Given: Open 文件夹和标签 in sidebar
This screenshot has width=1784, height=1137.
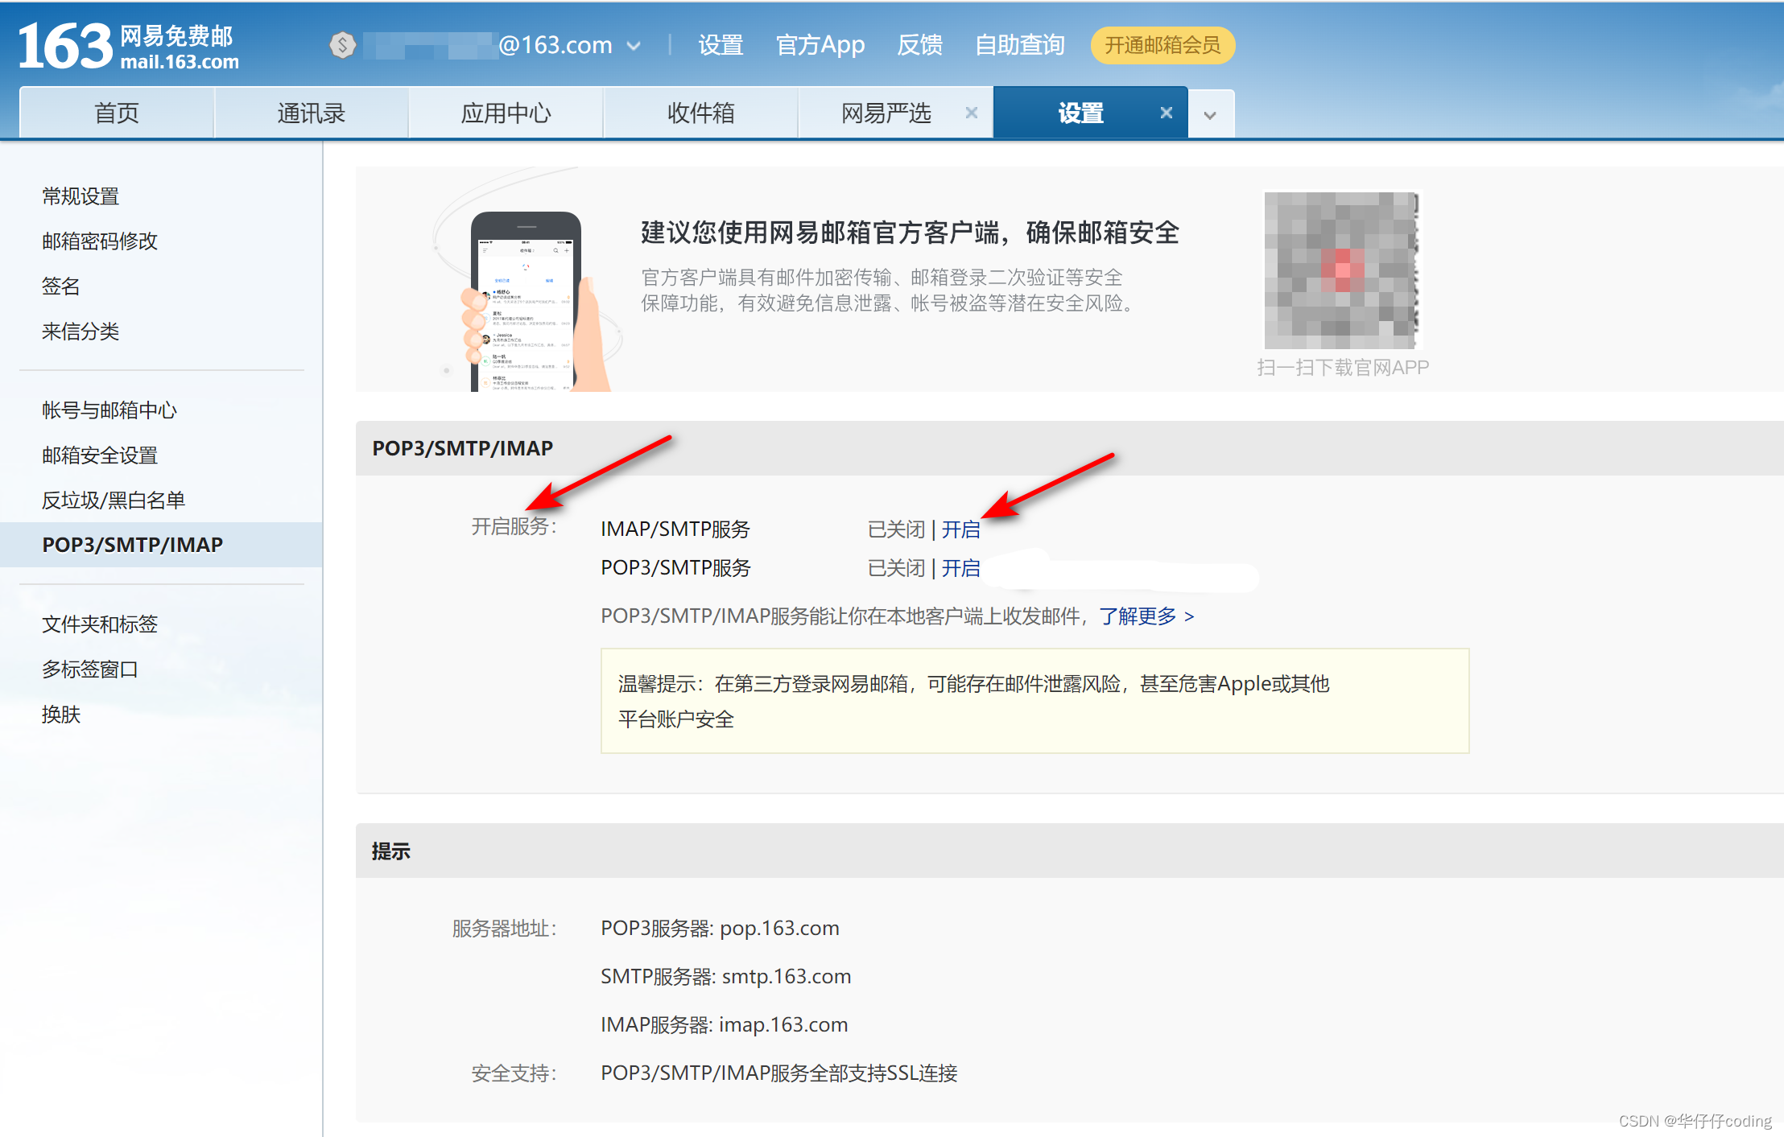Looking at the screenshot, I should click(100, 624).
